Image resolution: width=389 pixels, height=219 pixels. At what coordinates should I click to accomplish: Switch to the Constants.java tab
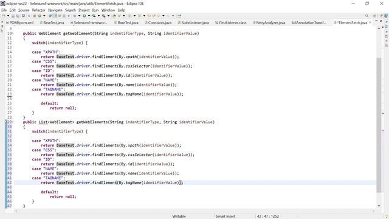pyautogui.click(x=158, y=23)
